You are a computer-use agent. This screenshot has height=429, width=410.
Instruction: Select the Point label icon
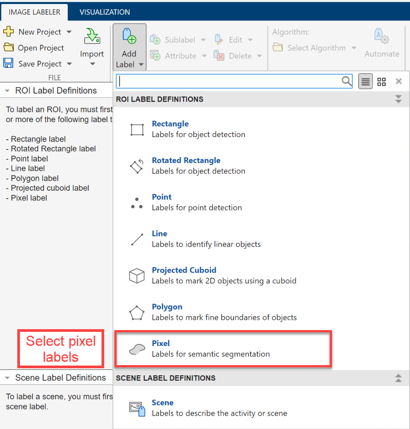pyautogui.click(x=137, y=202)
